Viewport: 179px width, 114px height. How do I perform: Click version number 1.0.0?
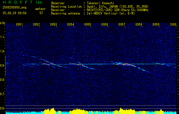tap(39, 3)
